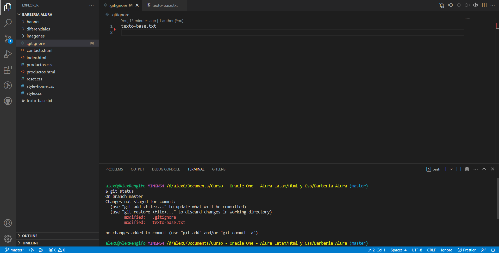Click compare changes icon in editor toolbar
This screenshot has height=253, width=499.
coord(442,5)
